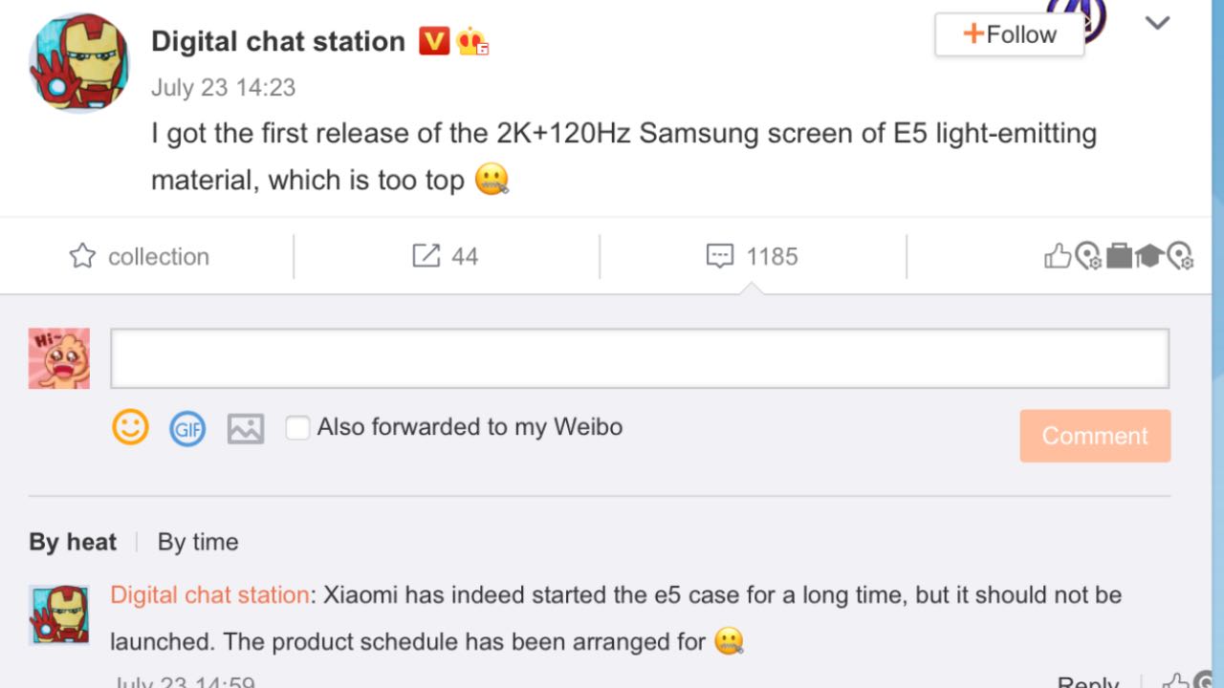
Task: Click the image upload icon
Action: 245,428
